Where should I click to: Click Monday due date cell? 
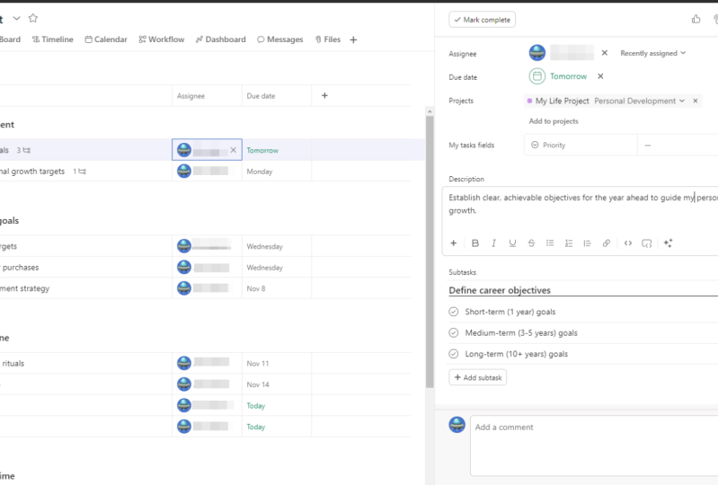277,172
